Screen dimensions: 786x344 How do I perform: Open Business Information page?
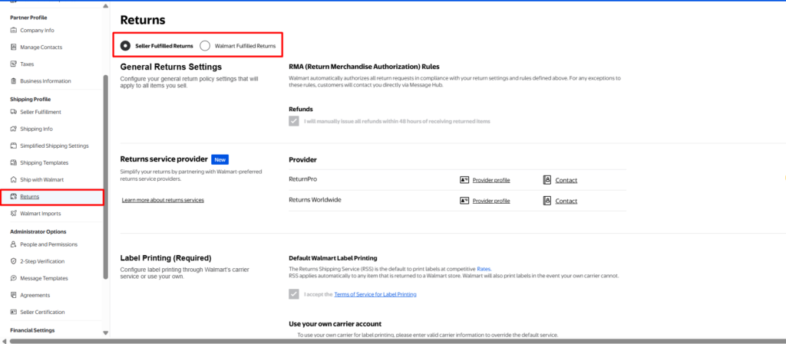click(45, 81)
